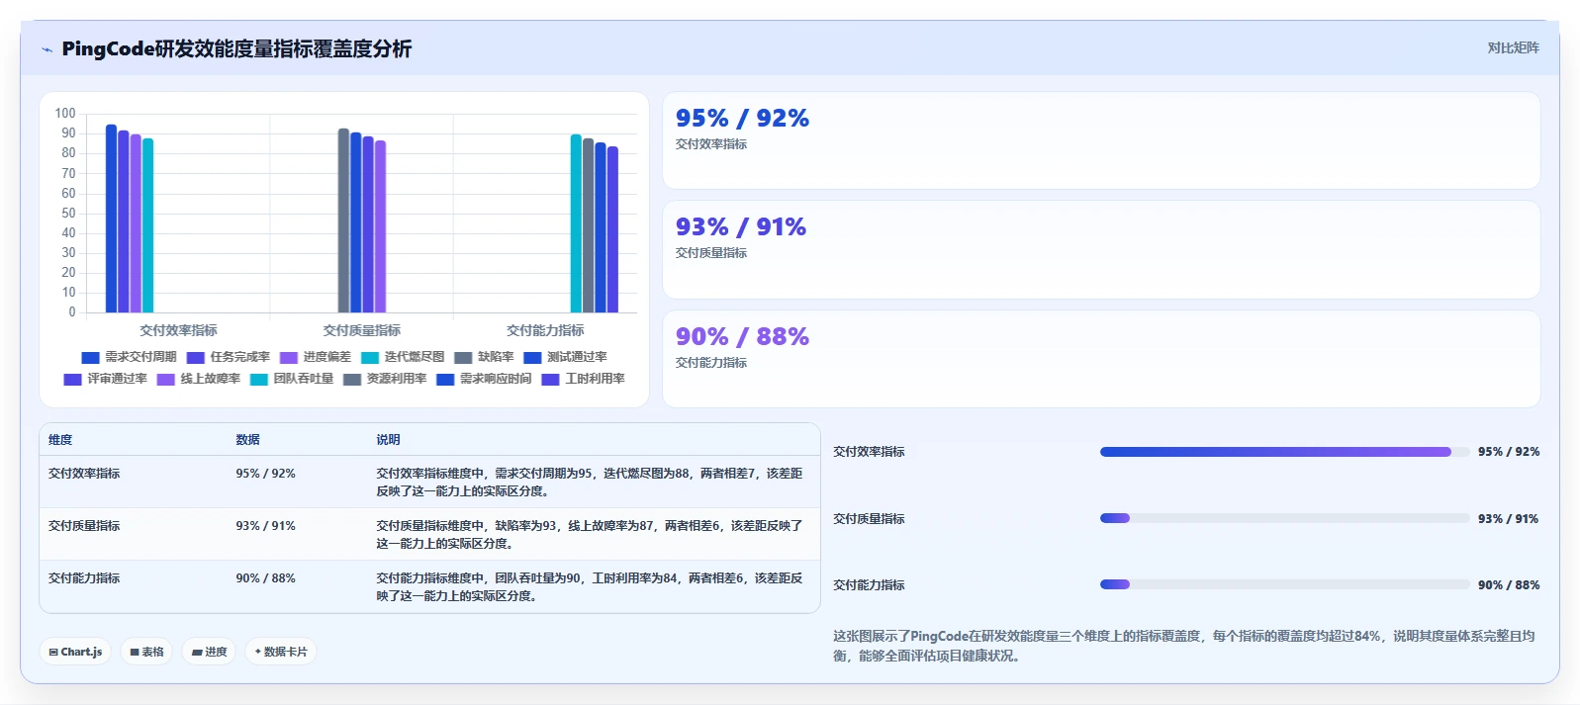Click 95% / 92% value beside progress bar
Screen dimensions: 1580x705
click(1509, 452)
